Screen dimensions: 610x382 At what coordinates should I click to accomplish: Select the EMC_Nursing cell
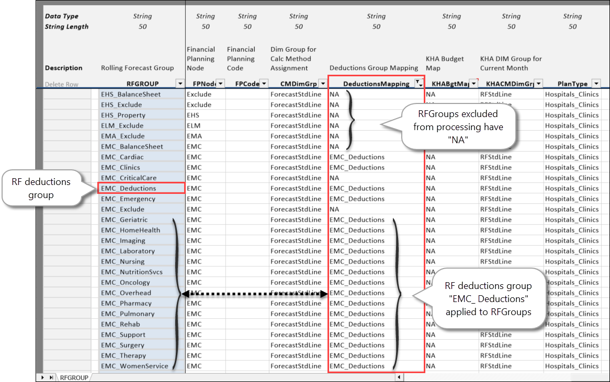tap(141, 262)
